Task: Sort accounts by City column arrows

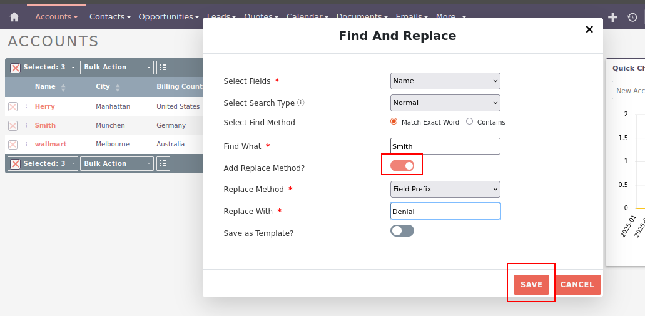Action: pyautogui.click(x=117, y=88)
